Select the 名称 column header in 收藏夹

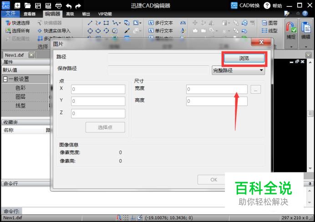9,130
